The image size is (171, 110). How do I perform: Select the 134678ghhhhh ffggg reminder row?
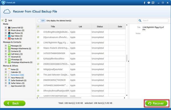click(81, 43)
